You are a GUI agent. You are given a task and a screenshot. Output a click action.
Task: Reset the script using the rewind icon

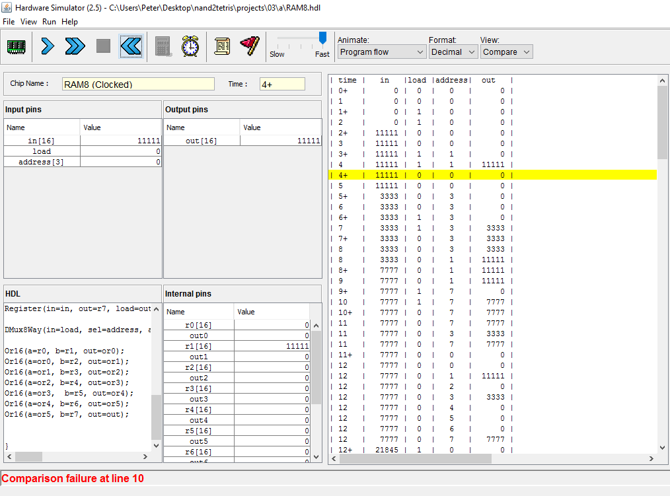coord(131,46)
